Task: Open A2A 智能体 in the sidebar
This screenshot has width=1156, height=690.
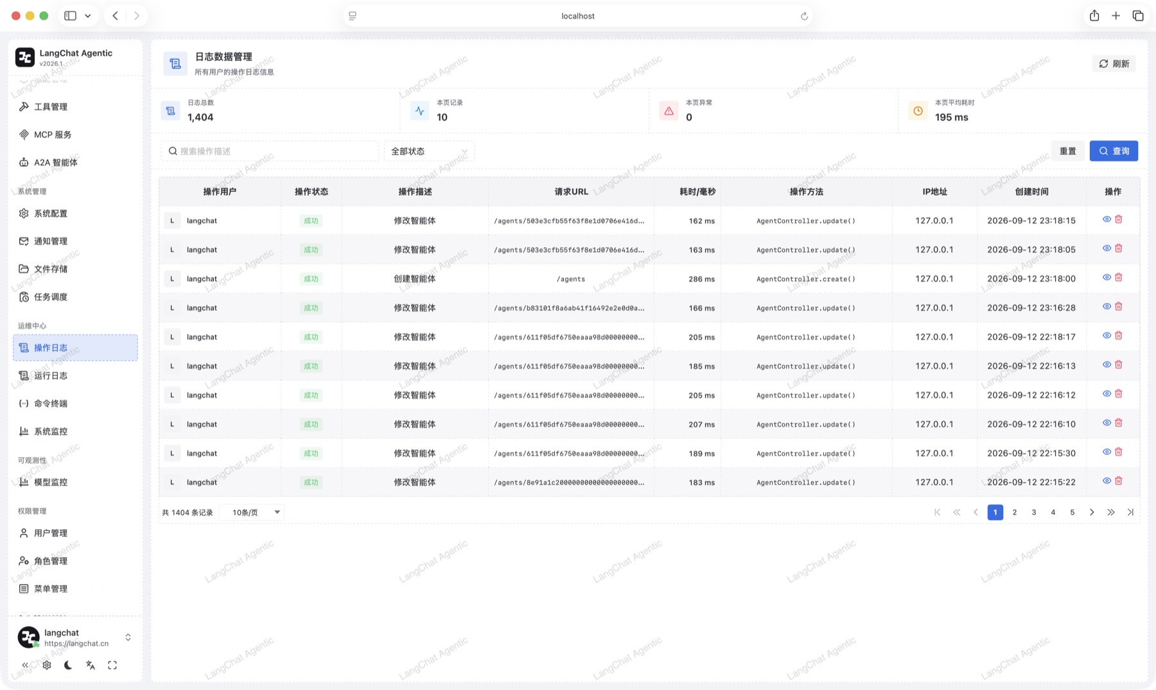Action: point(75,162)
